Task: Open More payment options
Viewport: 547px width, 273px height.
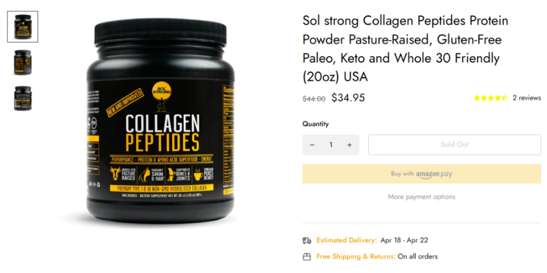Action: 421,197
